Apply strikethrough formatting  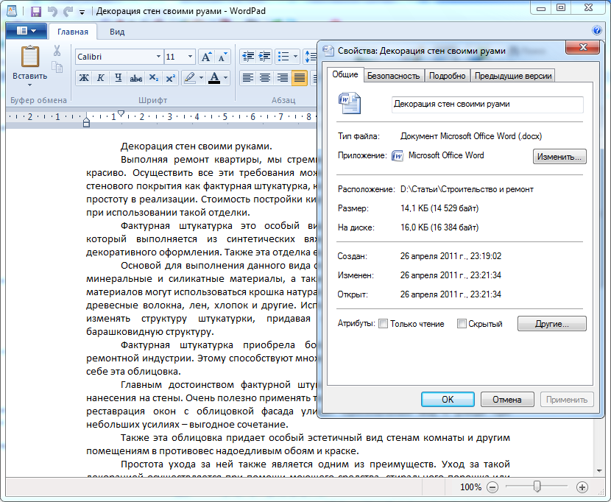pyautogui.click(x=135, y=78)
